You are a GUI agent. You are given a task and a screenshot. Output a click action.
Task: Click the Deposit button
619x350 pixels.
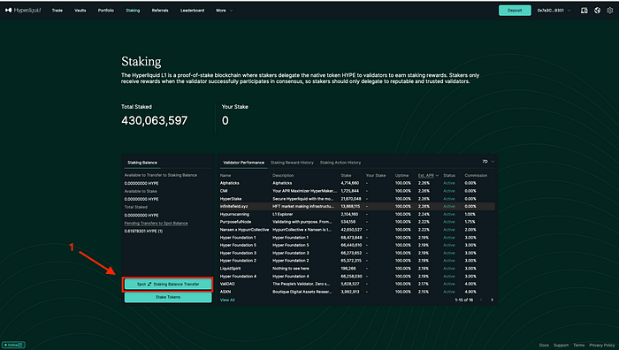pos(515,11)
